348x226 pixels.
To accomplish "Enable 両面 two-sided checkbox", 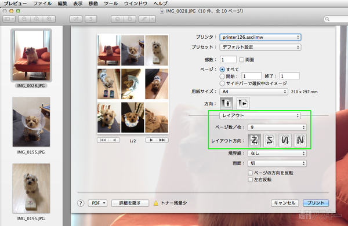I will [242, 60].
